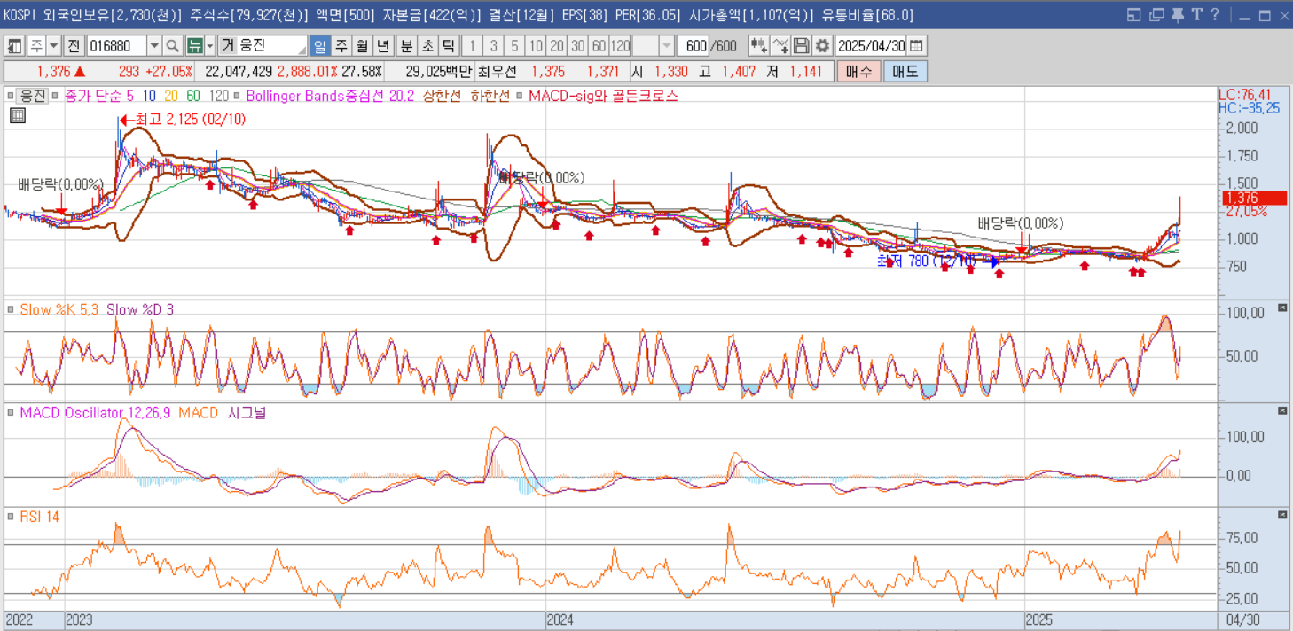Save chart settings with the floppy disk icon

click(x=801, y=46)
